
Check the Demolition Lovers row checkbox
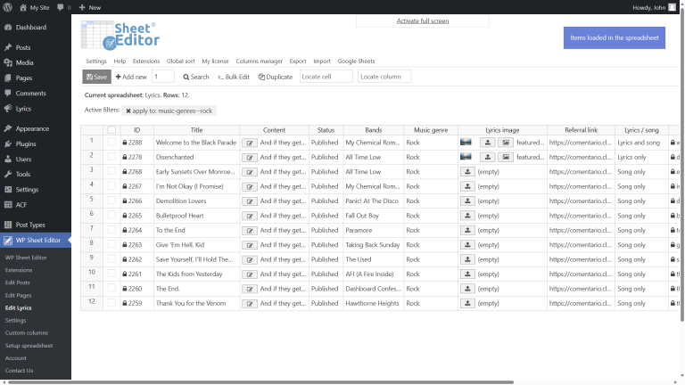[111, 201]
